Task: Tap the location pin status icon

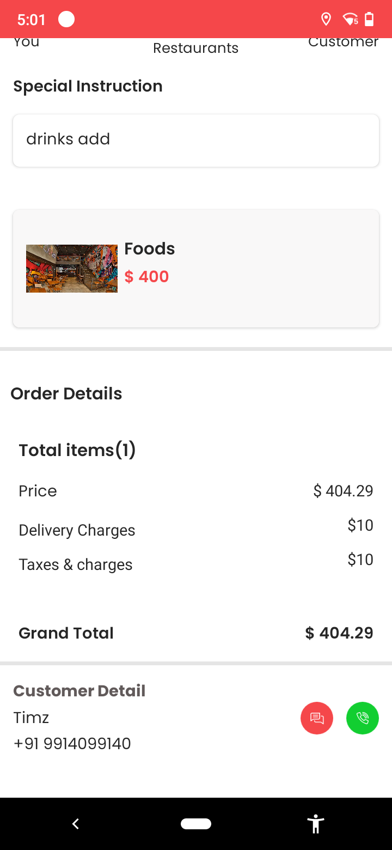Action: (326, 20)
